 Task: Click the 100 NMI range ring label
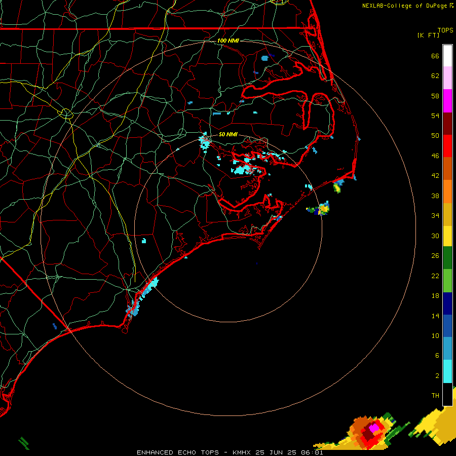tap(228, 41)
